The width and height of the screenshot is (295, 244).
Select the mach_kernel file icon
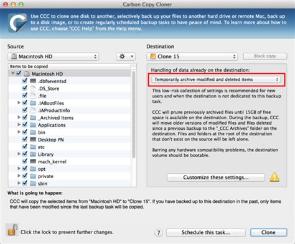pyautogui.click(x=33, y=161)
